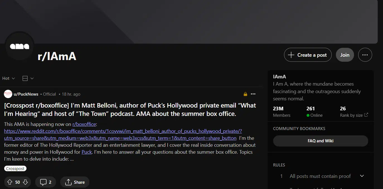This screenshot has width=383, height=189.
Task: Open the Hot sort dropdown
Action: click(8, 78)
